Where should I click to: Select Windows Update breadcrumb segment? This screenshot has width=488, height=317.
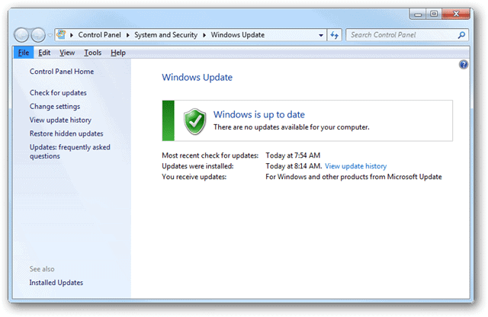click(237, 35)
